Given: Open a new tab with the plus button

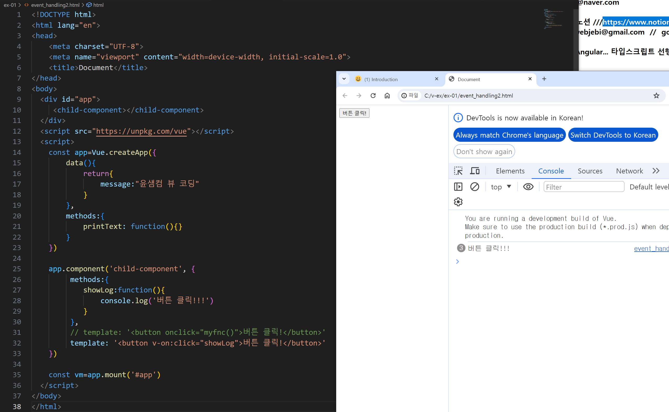Looking at the screenshot, I should pos(544,79).
